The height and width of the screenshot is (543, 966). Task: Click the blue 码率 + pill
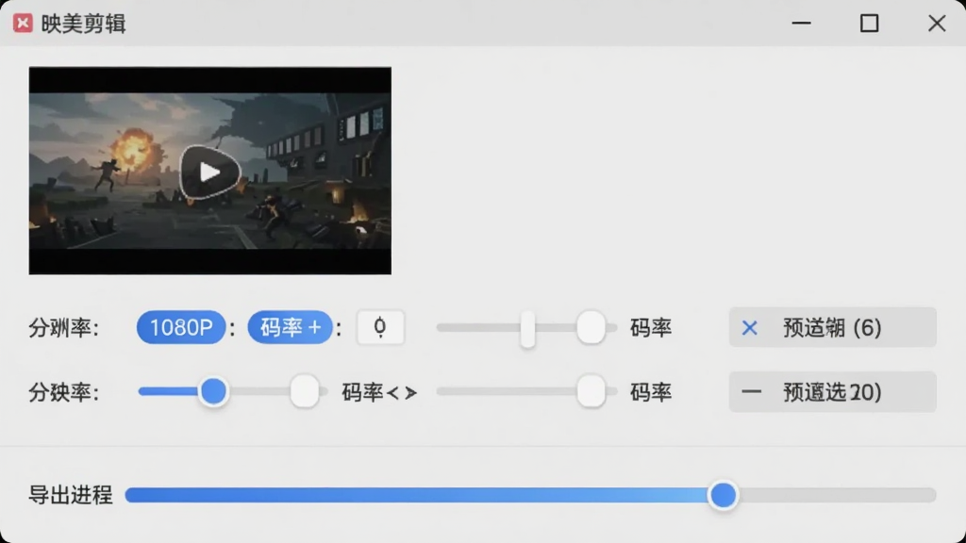click(x=291, y=327)
